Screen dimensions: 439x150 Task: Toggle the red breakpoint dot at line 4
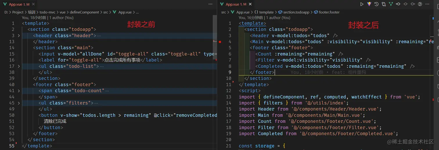click(x=220, y=42)
